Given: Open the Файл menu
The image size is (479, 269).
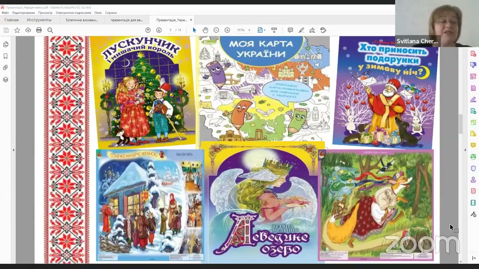Looking at the screenshot, I should 5,13.
